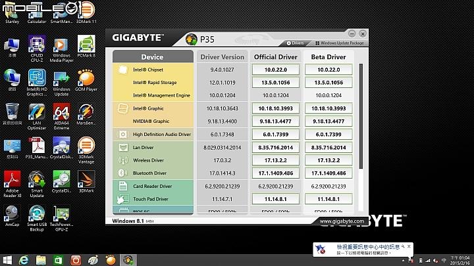This screenshot has height=266, width=474.
Task: Install beta Bluetooth Driver 17.1.1409.486
Action: (329, 173)
